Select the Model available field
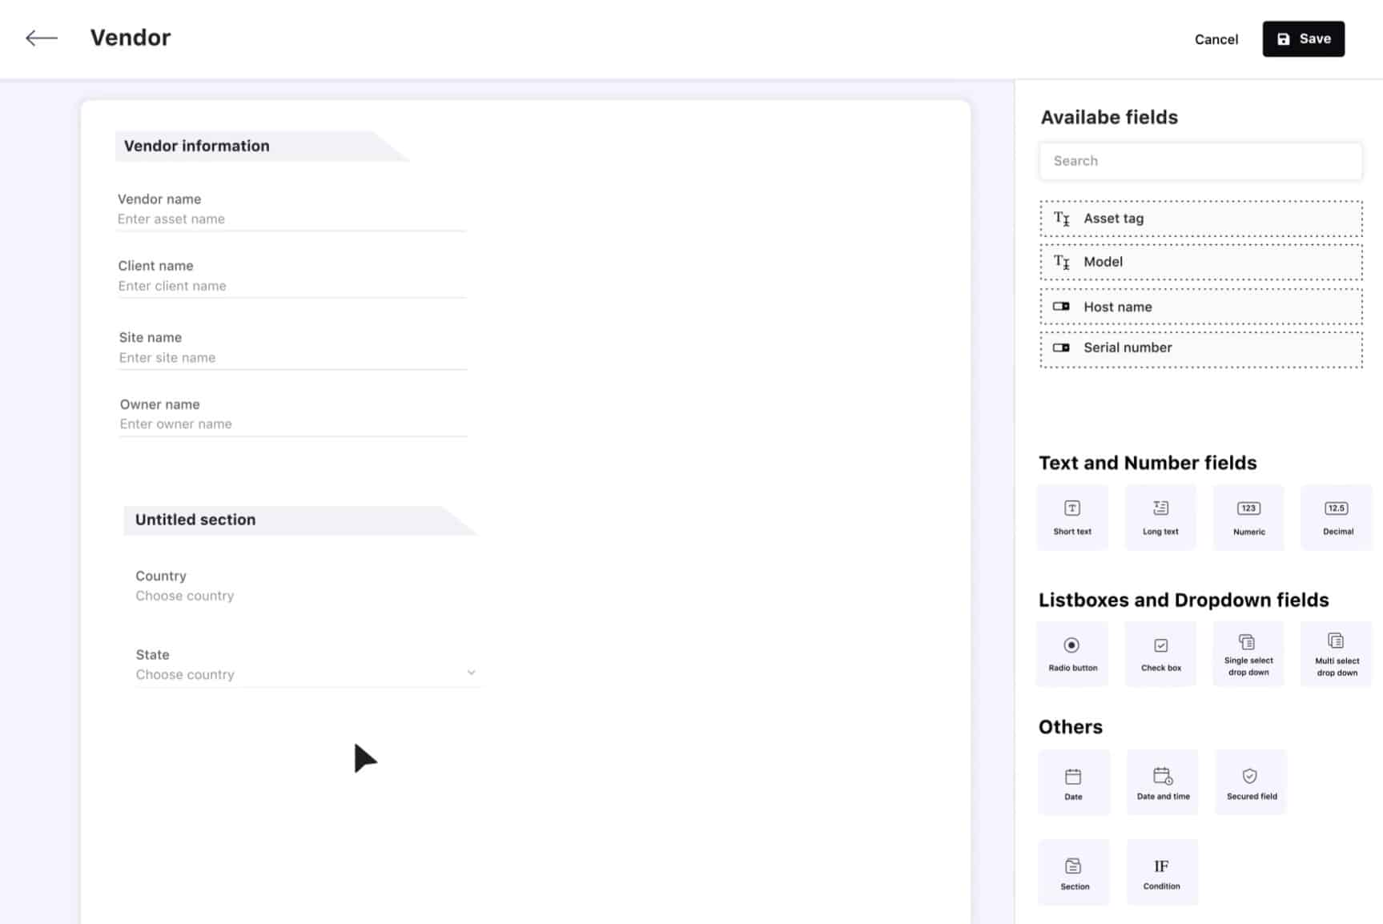This screenshot has height=924, width=1383. (x=1200, y=262)
